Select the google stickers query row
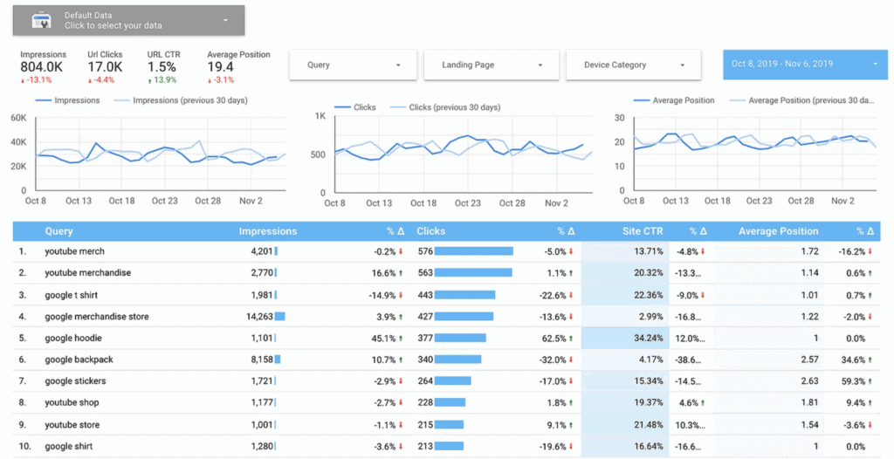 [x=446, y=380]
